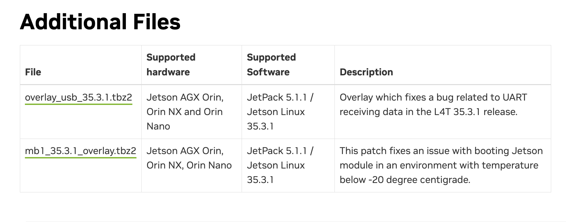Click Jetson Linux in the mb1 overlay row
The width and height of the screenshot is (566, 222).
point(276,165)
